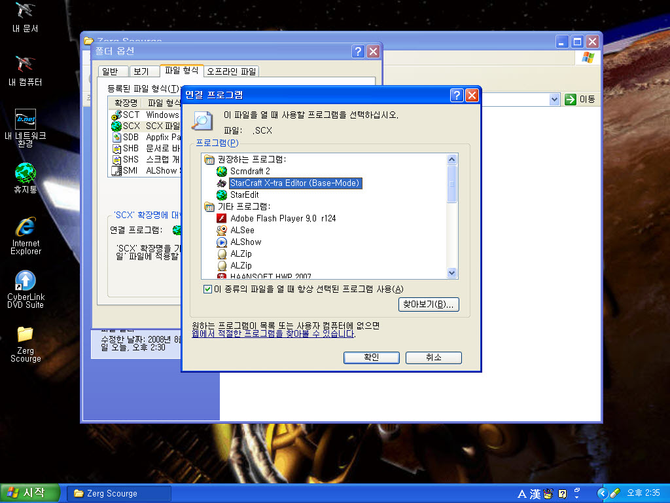Click program list scroll down arrow

click(x=451, y=272)
